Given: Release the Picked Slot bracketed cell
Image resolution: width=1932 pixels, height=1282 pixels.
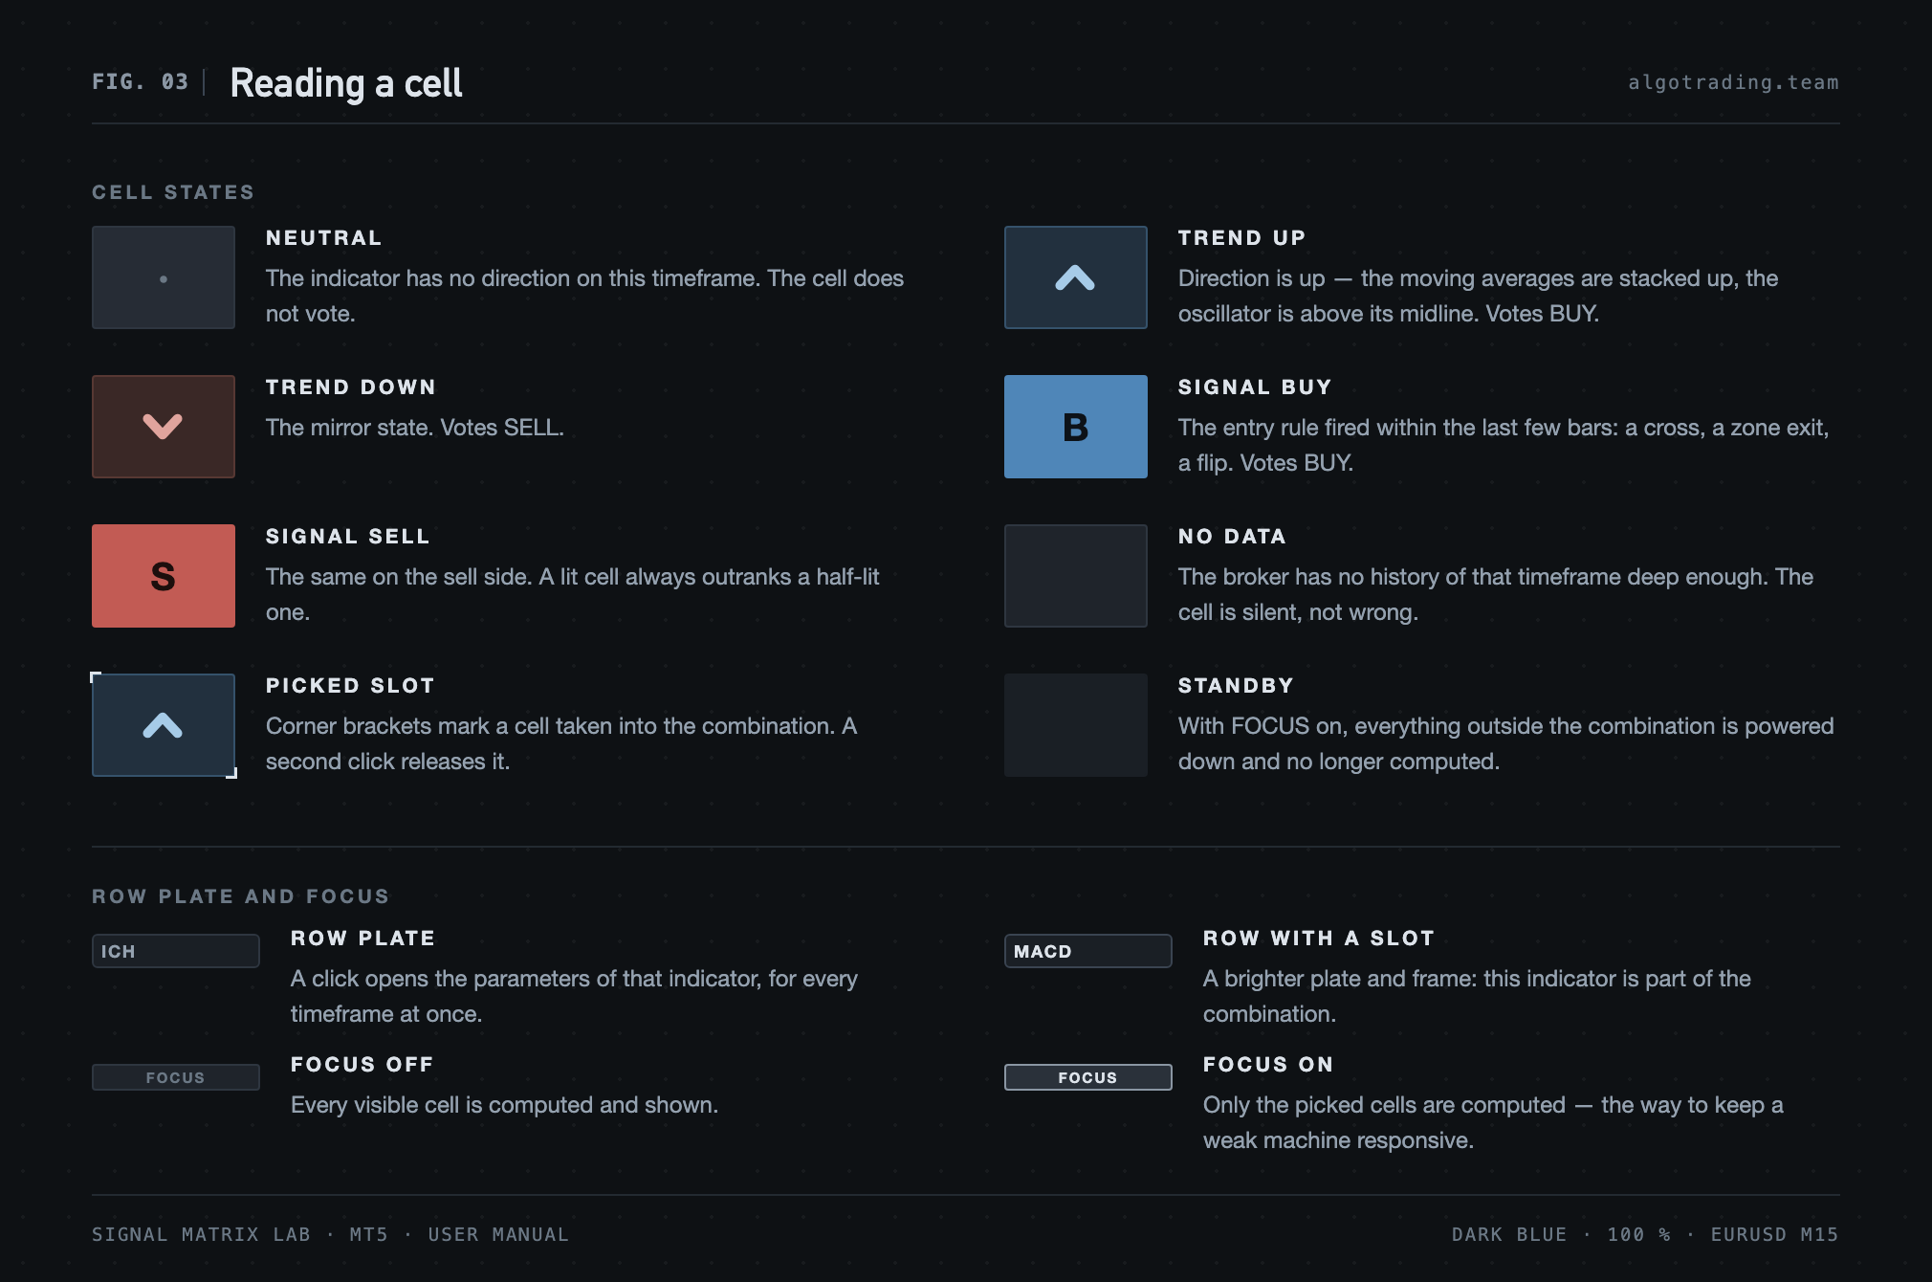Looking at the screenshot, I should (164, 725).
